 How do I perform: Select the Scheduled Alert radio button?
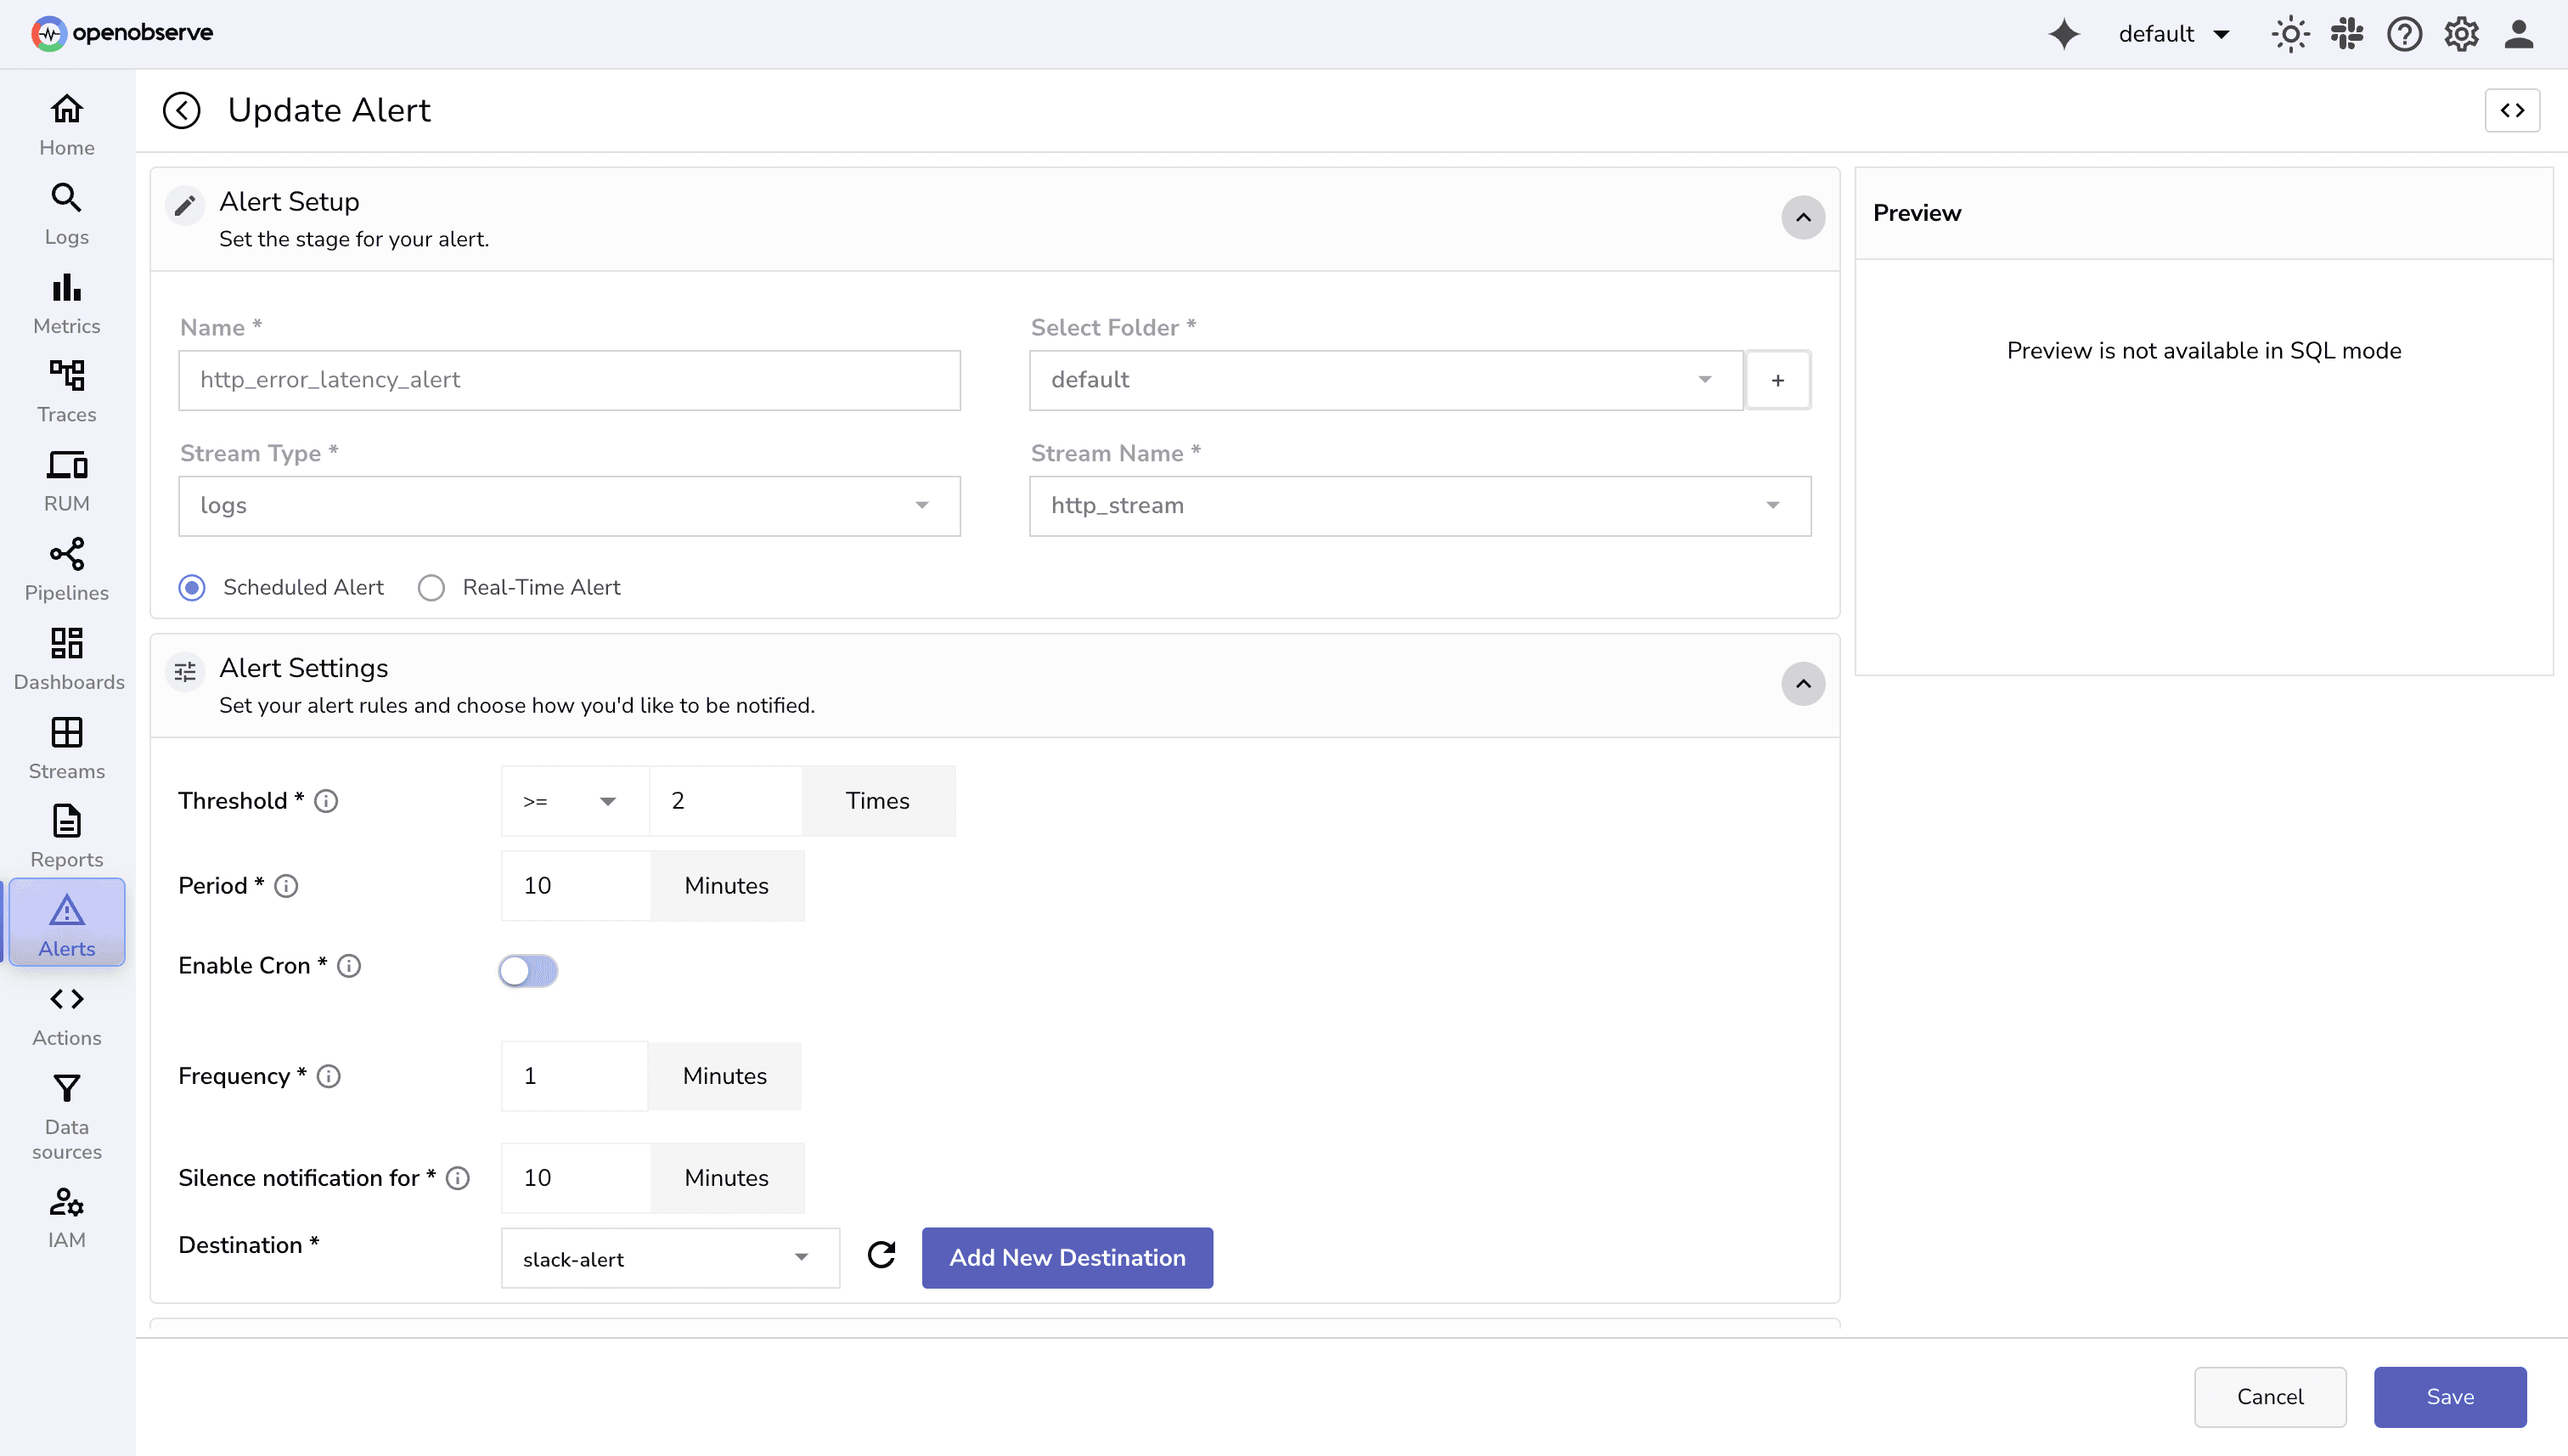point(191,587)
